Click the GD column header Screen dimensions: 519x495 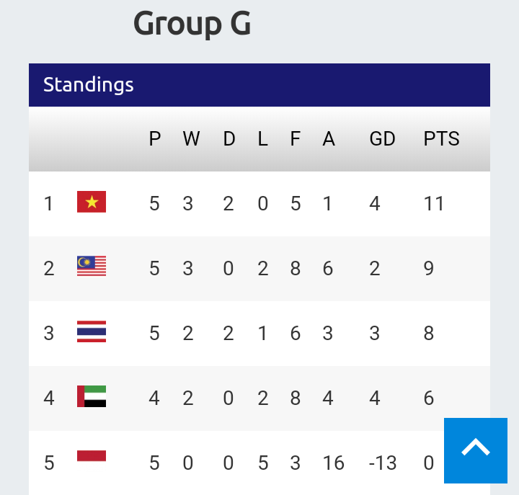[382, 139]
